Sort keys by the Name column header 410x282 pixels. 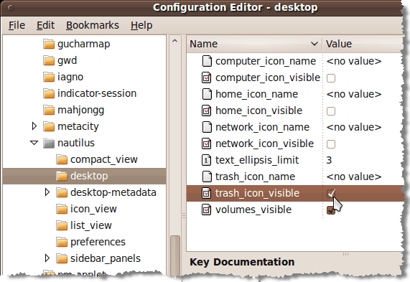pyautogui.click(x=254, y=44)
